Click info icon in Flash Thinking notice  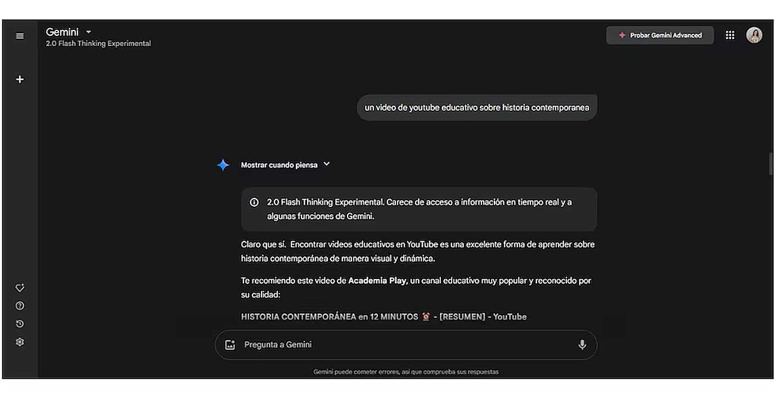click(x=254, y=202)
